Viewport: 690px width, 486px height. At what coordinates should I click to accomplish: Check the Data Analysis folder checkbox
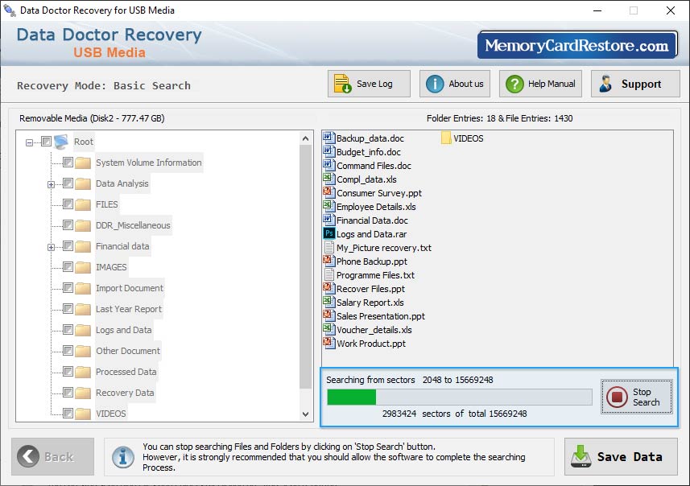click(68, 183)
